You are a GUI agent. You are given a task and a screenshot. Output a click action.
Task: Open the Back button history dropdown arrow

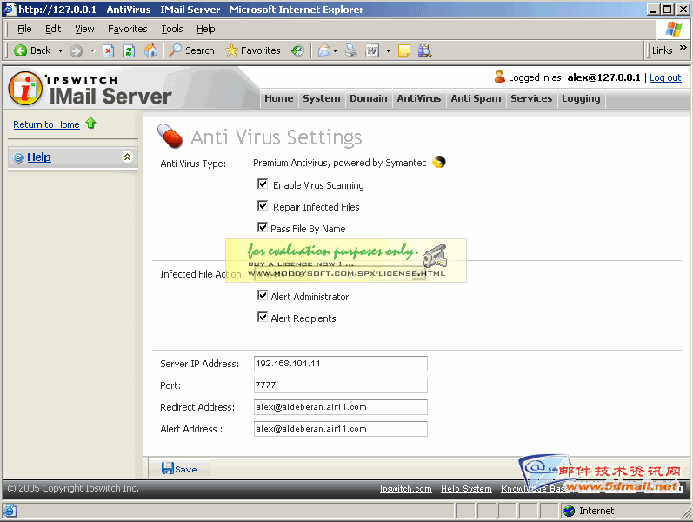(60, 50)
